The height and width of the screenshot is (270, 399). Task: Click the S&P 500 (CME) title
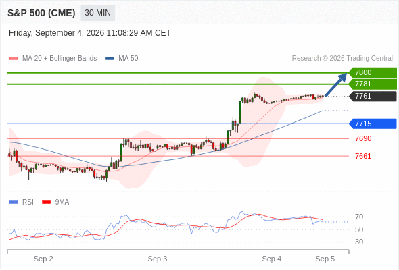click(x=41, y=13)
